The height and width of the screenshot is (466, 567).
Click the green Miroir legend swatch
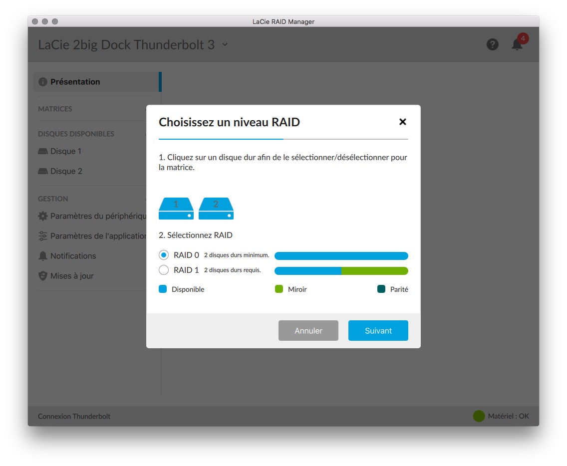pyautogui.click(x=279, y=289)
